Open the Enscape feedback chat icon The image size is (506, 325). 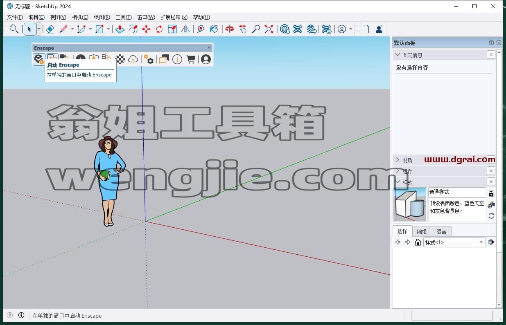164,59
